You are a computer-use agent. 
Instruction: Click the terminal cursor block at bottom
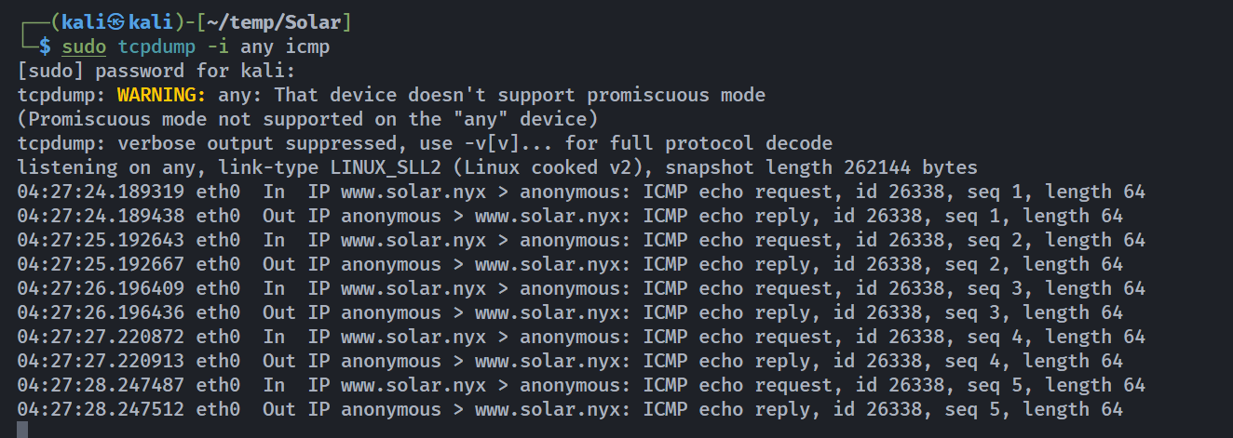(23, 430)
